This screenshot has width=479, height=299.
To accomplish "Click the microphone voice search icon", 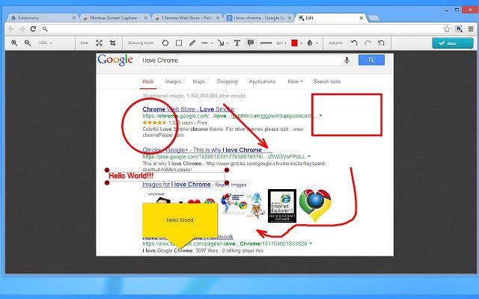I will [x=347, y=61].
